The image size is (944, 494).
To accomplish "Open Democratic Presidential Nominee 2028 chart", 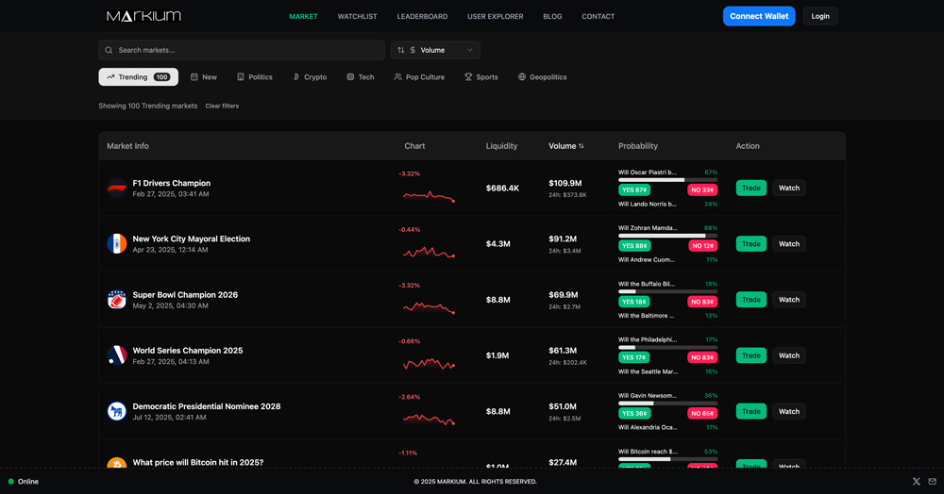I will tap(429, 419).
